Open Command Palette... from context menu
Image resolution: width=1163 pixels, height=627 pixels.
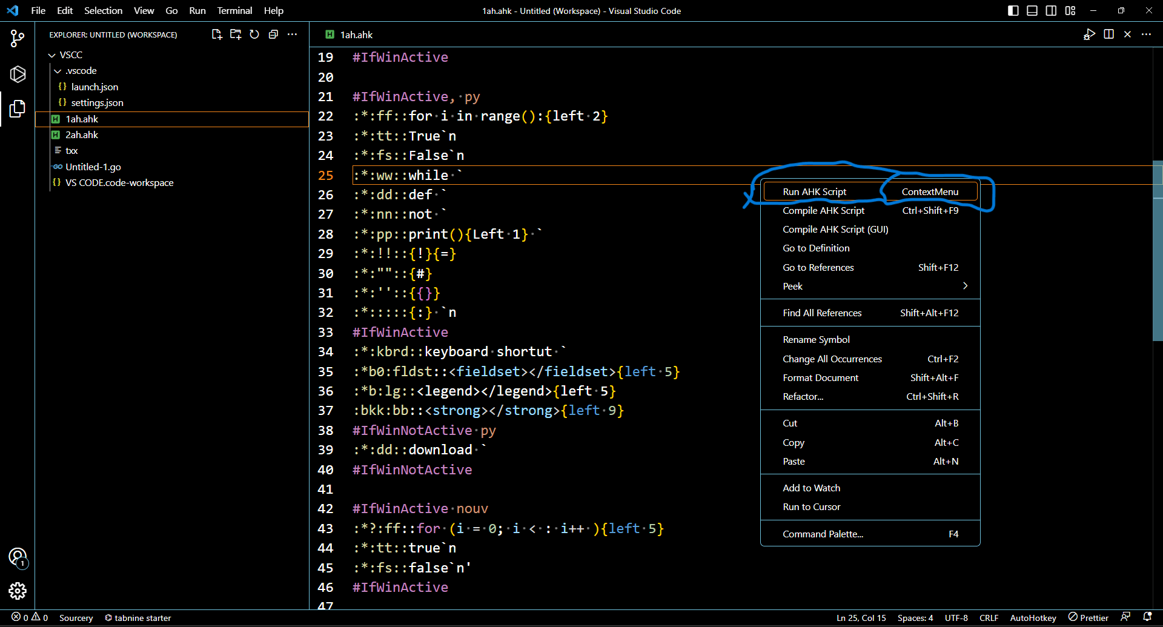coord(870,534)
